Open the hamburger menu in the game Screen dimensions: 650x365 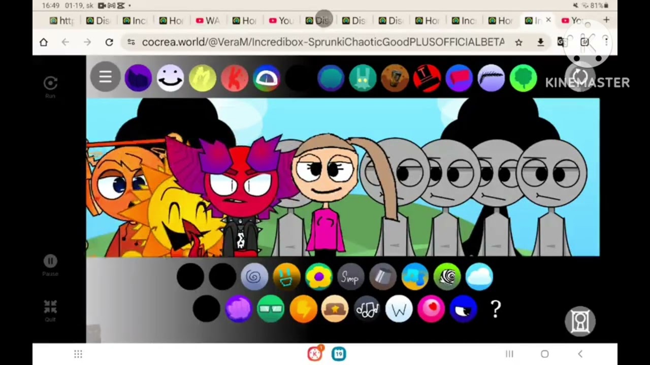click(x=105, y=78)
